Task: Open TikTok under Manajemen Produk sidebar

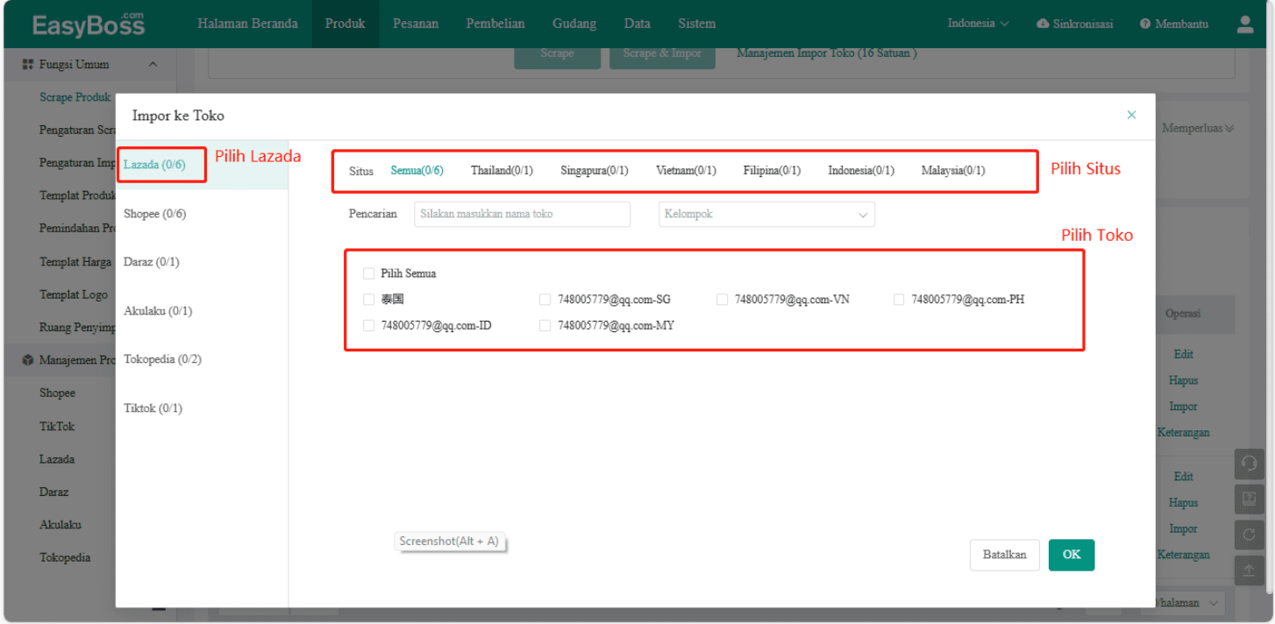Action: pos(57,426)
